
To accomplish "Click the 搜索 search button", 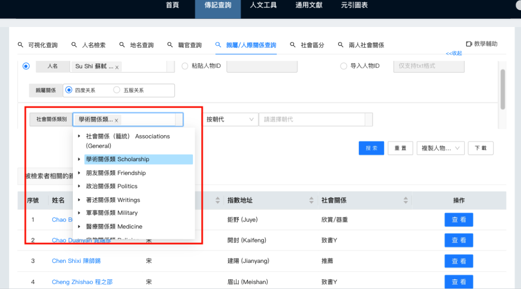I will tap(371, 148).
